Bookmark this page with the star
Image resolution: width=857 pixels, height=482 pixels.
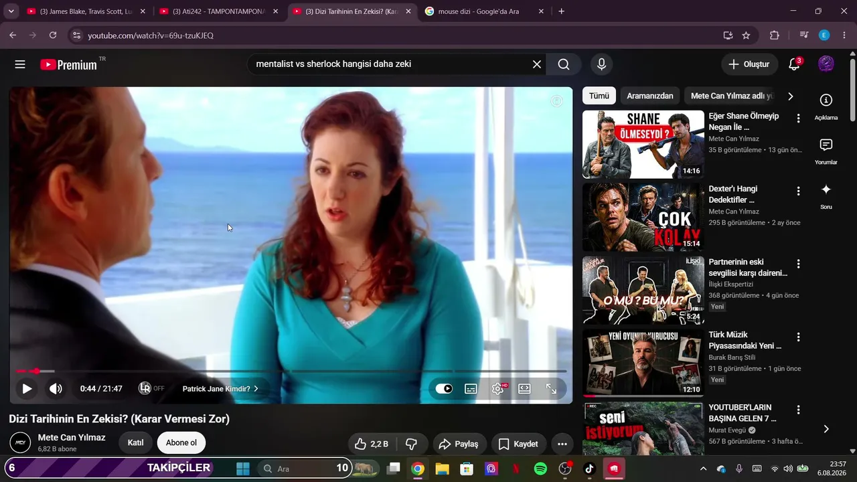click(746, 35)
